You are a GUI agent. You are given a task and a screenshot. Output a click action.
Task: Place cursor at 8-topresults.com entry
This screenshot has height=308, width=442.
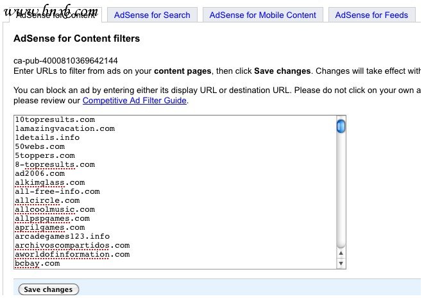[x=55, y=165]
